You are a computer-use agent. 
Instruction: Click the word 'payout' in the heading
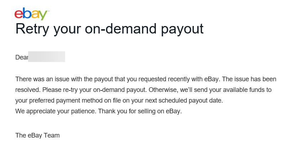pyautogui.click(x=182, y=30)
